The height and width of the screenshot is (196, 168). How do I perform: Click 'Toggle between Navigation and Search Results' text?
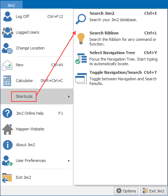(123, 81)
